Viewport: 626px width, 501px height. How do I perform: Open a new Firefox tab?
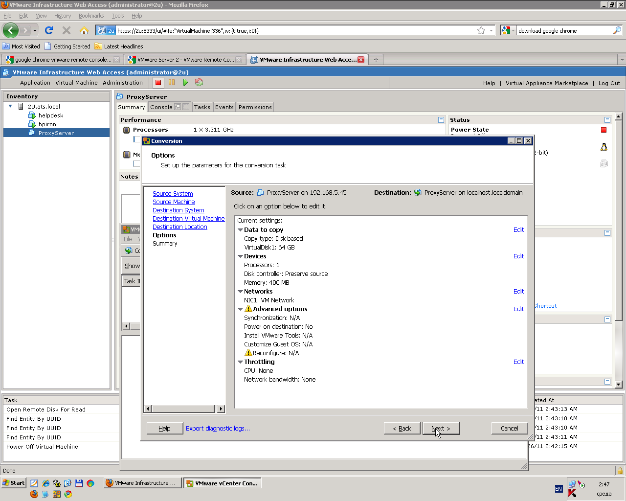click(x=376, y=60)
